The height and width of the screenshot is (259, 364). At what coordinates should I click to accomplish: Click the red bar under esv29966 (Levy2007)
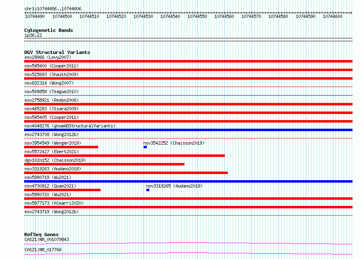point(188,61)
